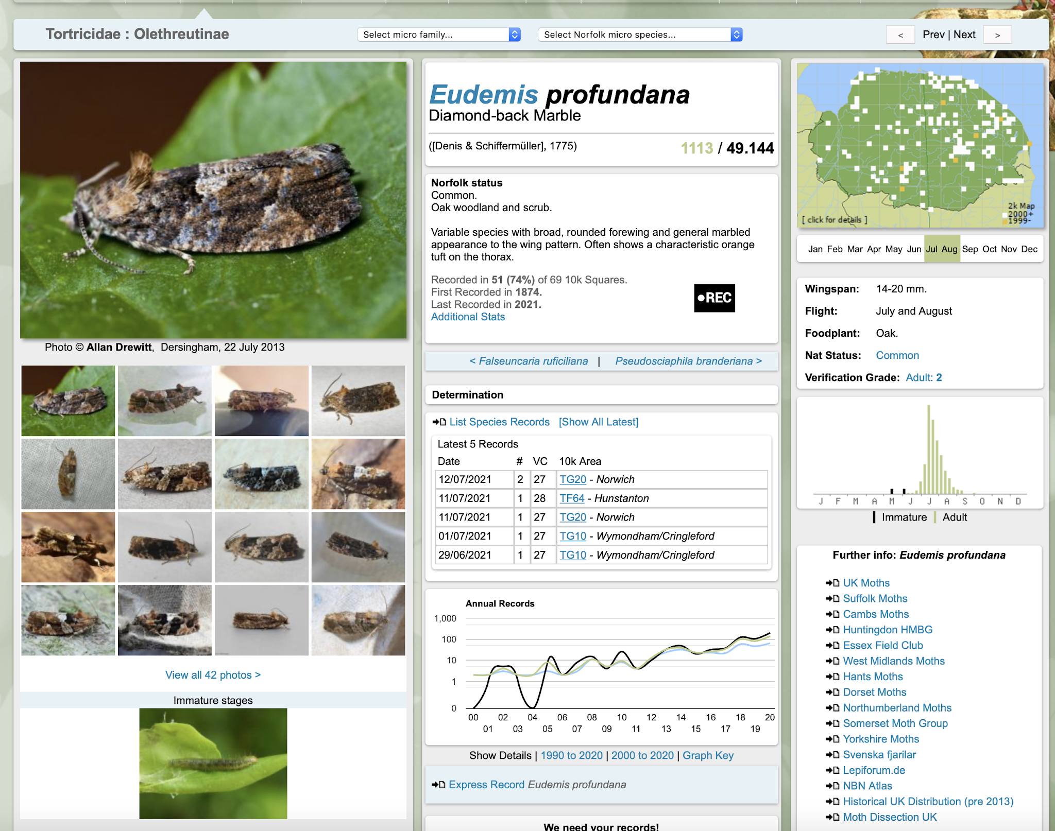This screenshot has width=1055, height=831.
Task: Click the Additional Stats link
Action: click(x=468, y=317)
